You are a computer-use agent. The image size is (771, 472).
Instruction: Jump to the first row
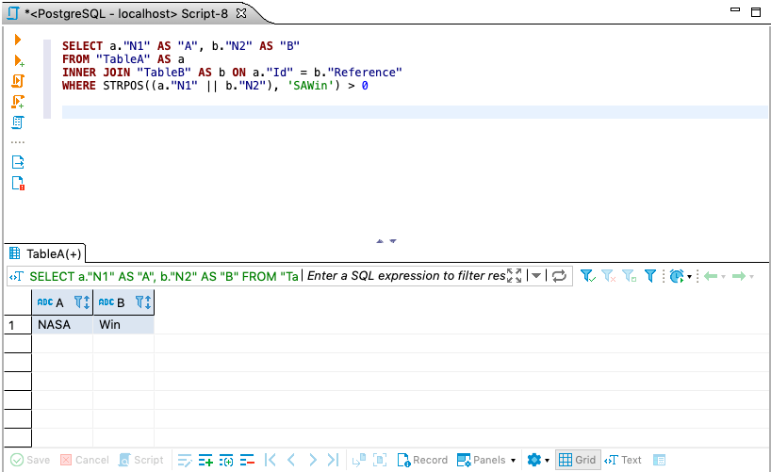(x=270, y=460)
